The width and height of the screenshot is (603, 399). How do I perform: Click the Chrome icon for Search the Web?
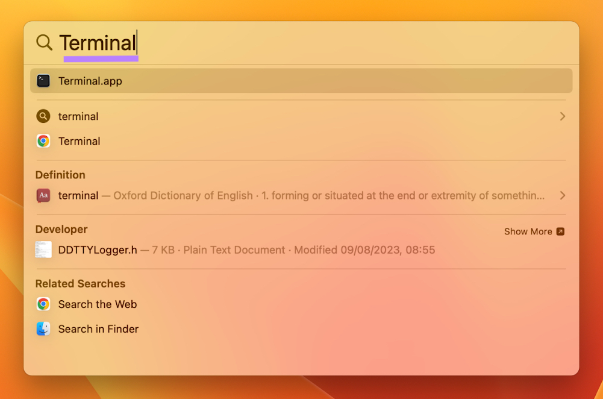[x=43, y=304]
